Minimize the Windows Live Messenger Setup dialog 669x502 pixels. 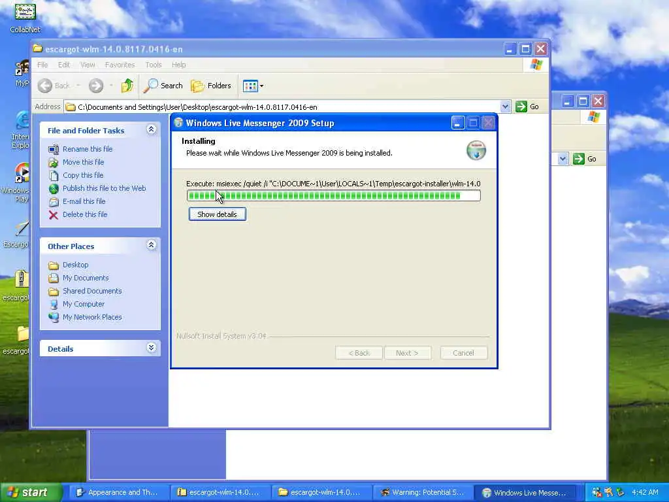pos(458,123)
